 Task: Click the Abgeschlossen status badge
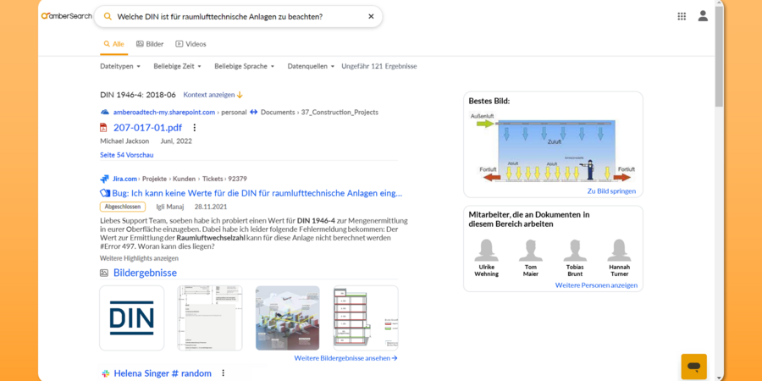[123, 207]
